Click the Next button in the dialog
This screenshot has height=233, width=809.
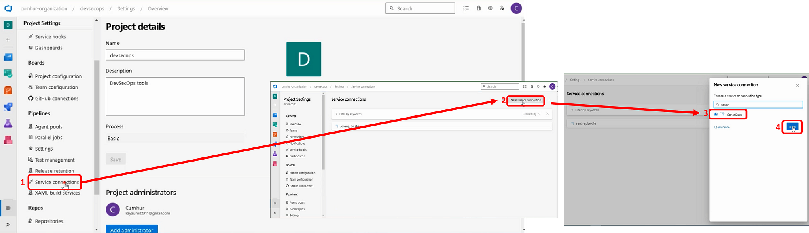pos(792,127)
